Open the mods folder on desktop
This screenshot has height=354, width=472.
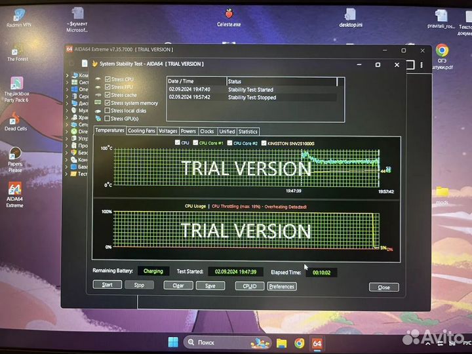[442, 195]
